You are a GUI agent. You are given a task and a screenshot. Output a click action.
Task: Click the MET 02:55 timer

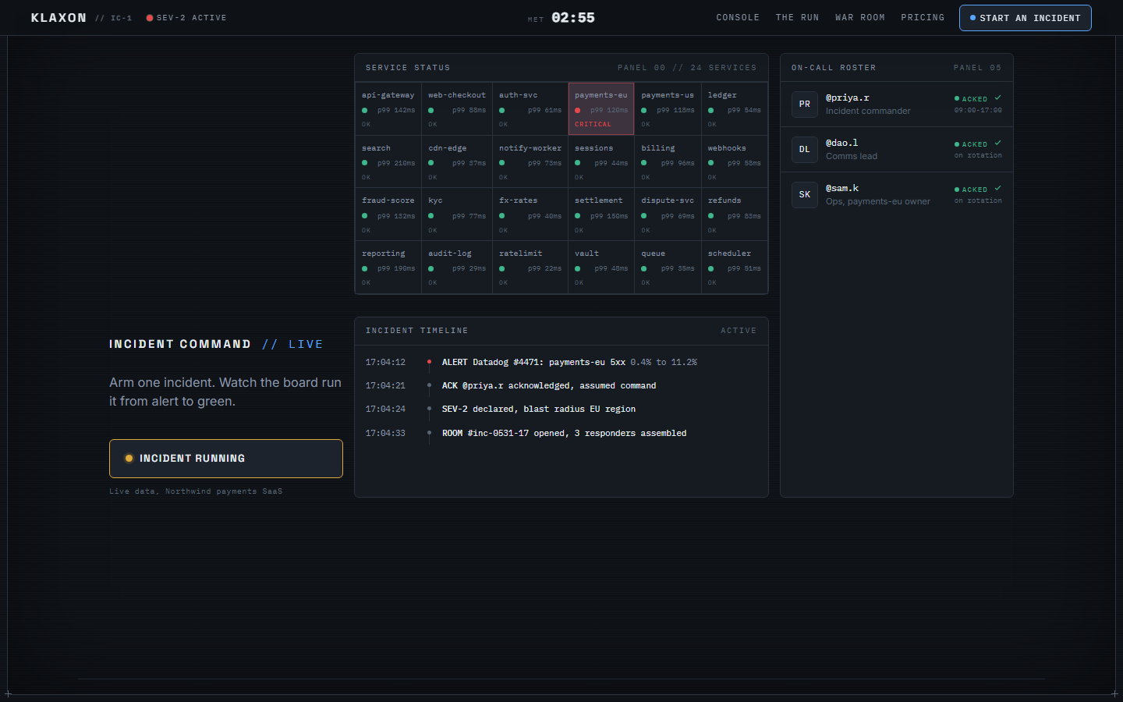pos(561,17)
